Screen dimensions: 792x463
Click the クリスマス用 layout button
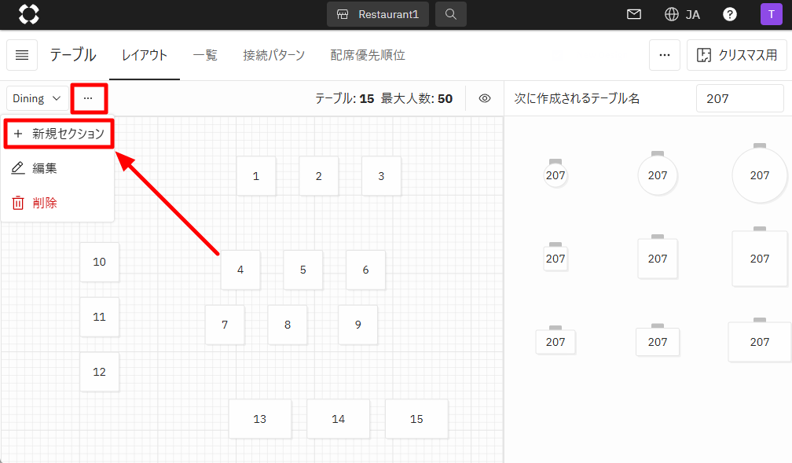736,55
